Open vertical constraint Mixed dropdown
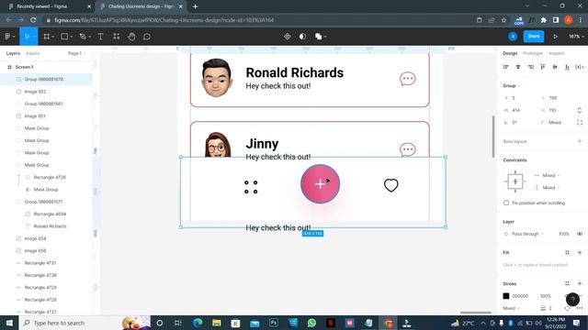 [x=550, y=187]
